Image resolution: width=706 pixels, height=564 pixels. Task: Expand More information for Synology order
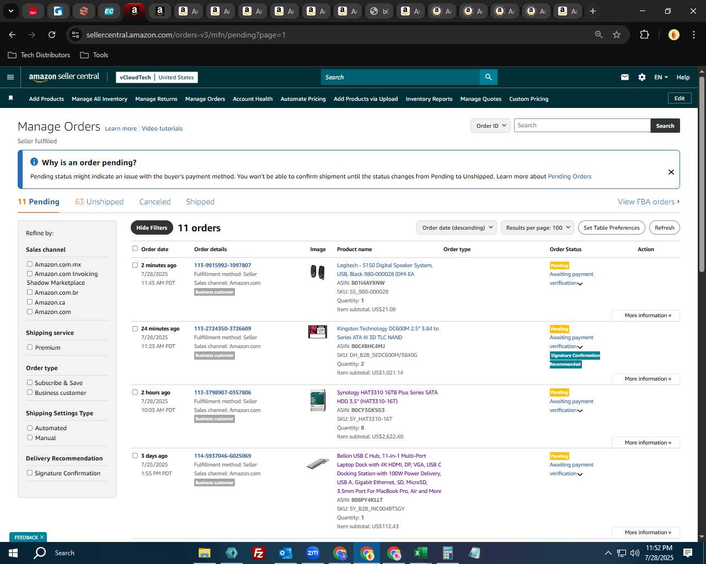coord(646,443)
